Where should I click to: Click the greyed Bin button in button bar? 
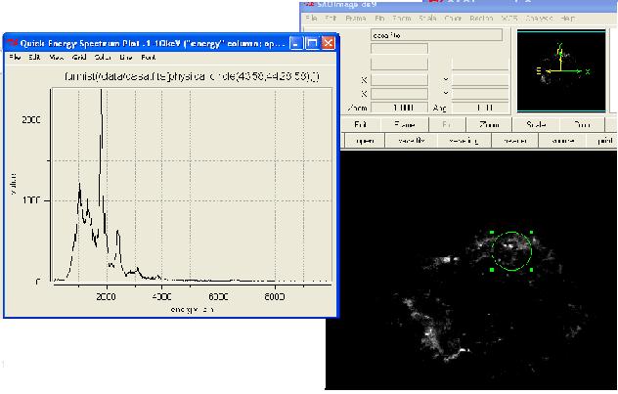447,125
